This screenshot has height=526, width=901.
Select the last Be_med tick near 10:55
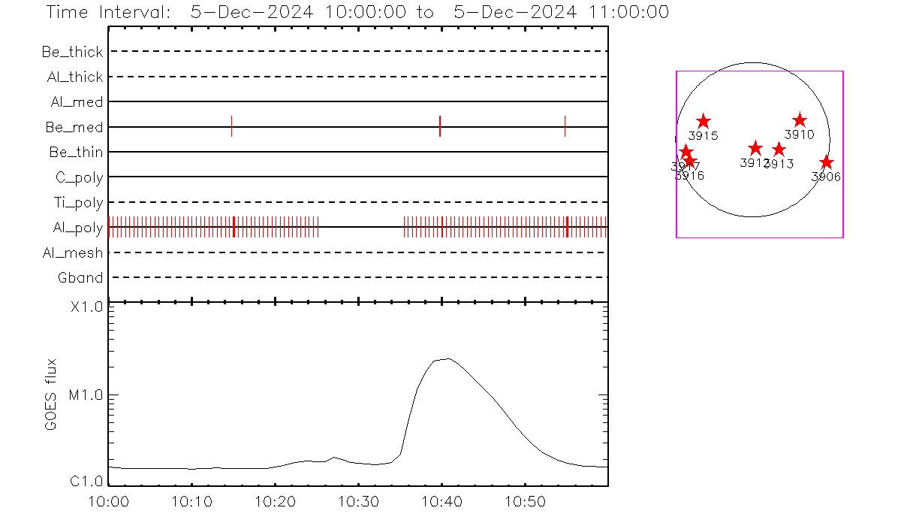pyautogui.click(x=565, y=126)
